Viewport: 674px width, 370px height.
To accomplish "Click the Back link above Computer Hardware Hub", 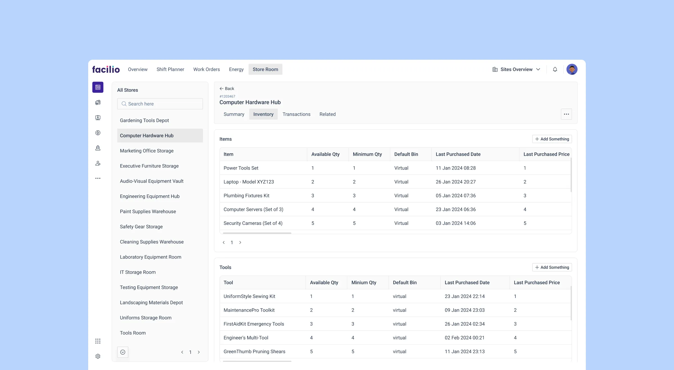I will point(226,88).
